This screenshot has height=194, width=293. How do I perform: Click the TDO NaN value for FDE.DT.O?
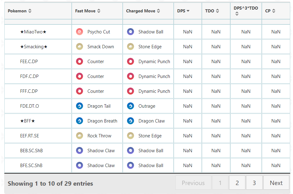click(x=216, y=106)
